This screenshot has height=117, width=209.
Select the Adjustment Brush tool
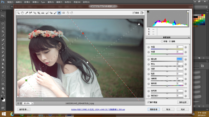click(x=55, y=13)
